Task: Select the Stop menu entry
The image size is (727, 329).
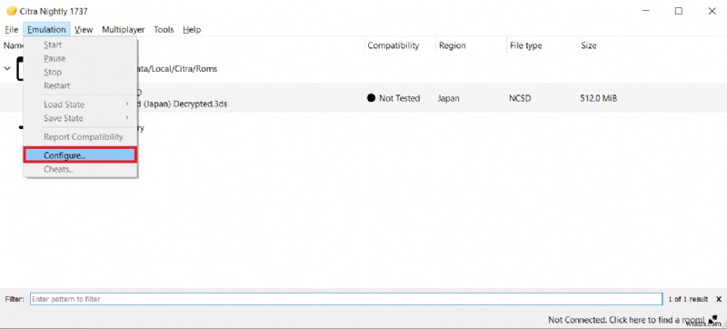Action: (x=80, y=72)
